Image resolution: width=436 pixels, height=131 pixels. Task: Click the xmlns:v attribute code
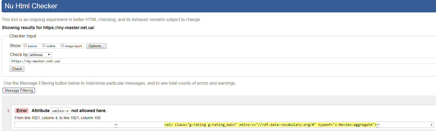click(61, 111)
